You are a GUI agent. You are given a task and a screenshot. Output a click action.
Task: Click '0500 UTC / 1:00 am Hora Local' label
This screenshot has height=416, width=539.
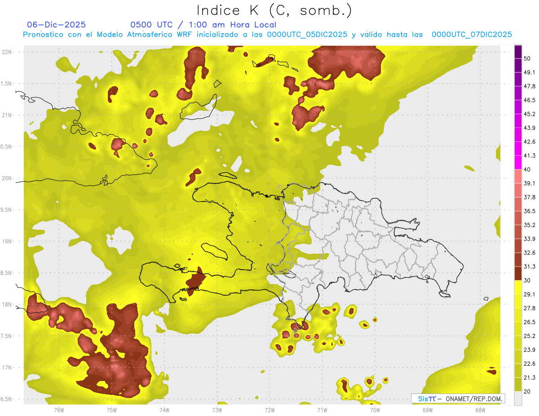click(203, 25)
